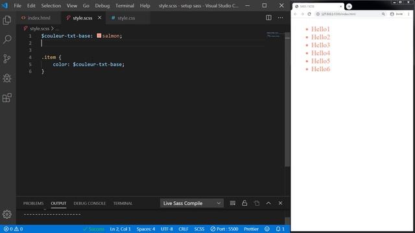Split the editor to the right
This screenshot has height=233, width=415.
point(268,17)
